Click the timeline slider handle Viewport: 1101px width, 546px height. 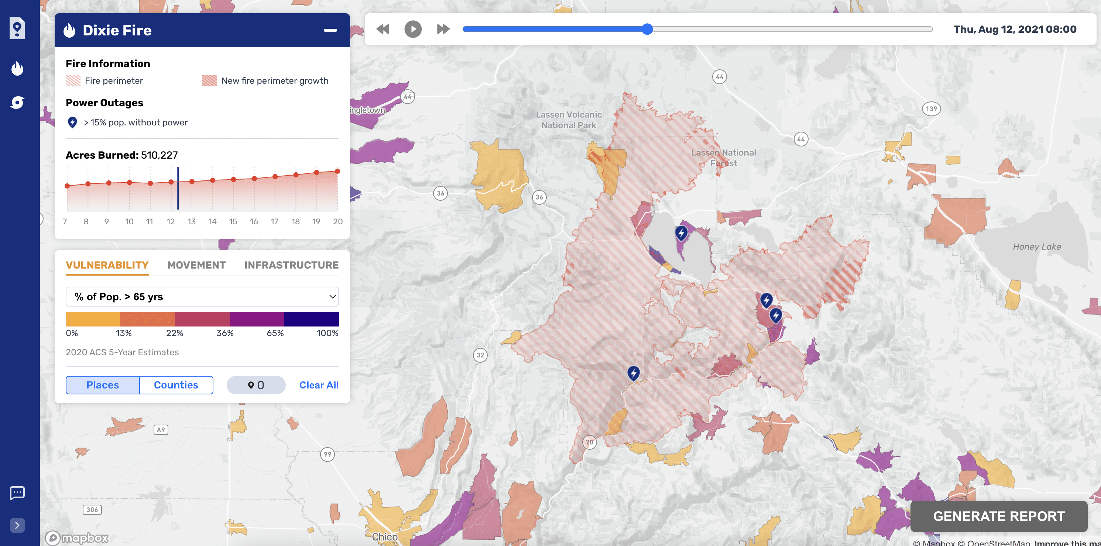(x=647, y=29)
